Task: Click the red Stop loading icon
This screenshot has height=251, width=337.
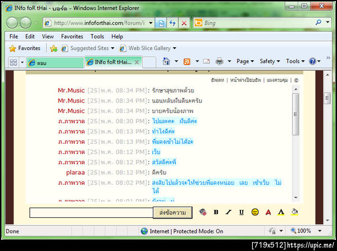Action: (x=184, y=23)
